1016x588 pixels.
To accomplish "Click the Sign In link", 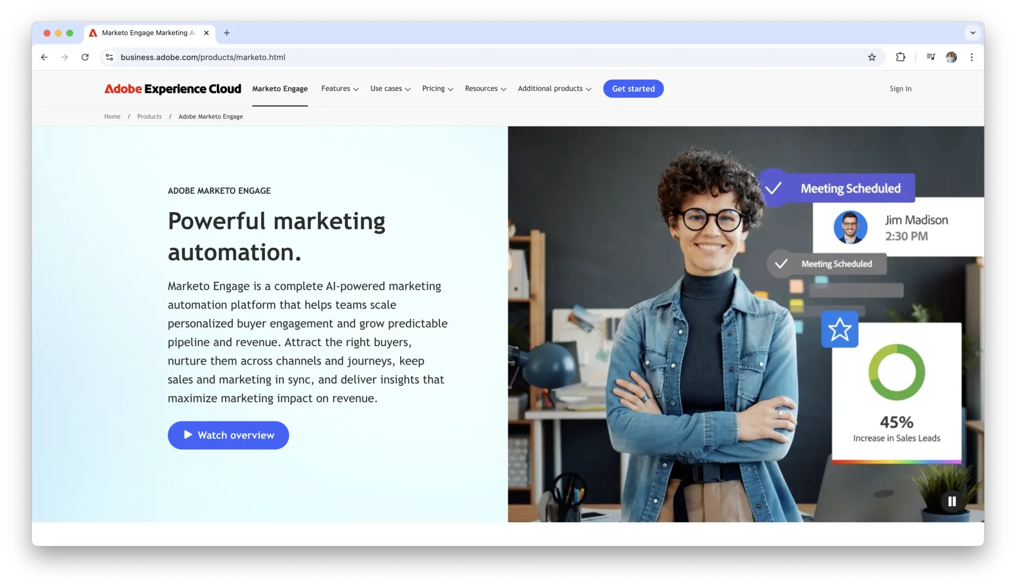I will (901, 89).
